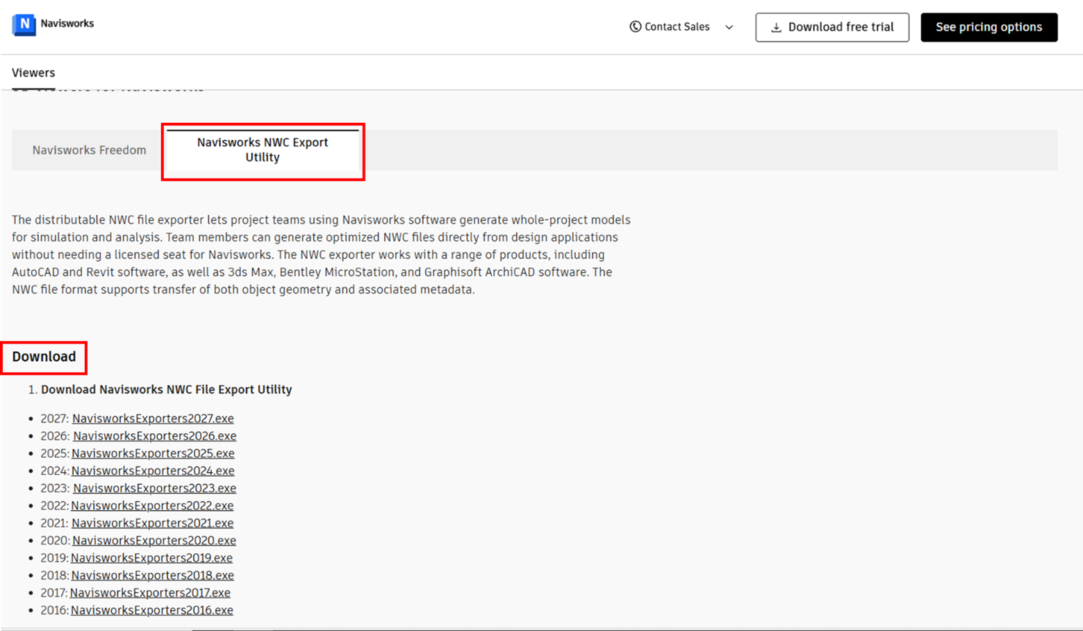Image resolution: width=1083 pixels, height=631 pixels.
Task: Select the NavisworksExporters2020.exe link
Action: coord(154,540)
